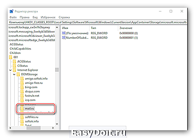The height and width of the screenshot is (138, 195).
Task: Click the bing.com folder icon
Action: [22, 87]
